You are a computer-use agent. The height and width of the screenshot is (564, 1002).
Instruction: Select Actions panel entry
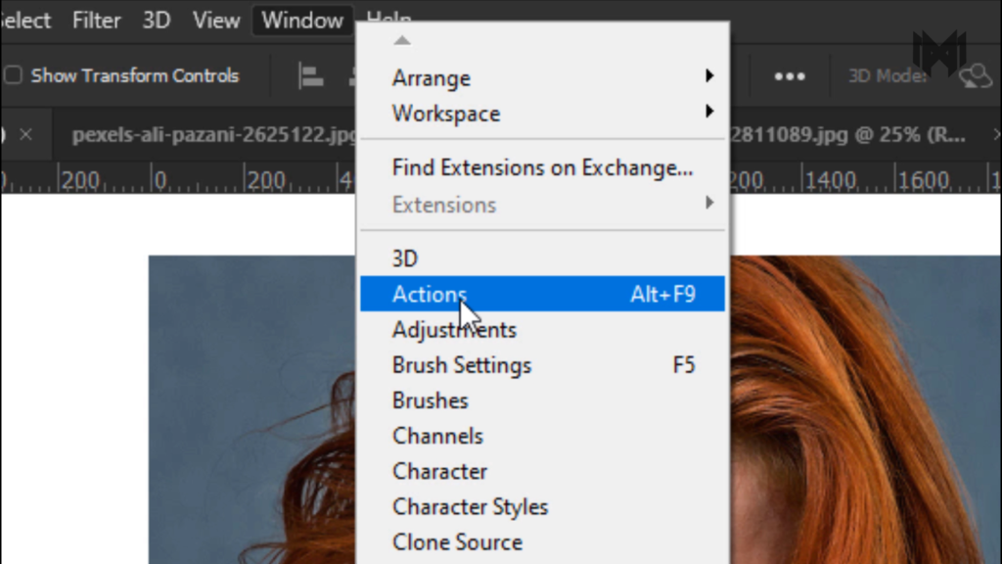[x=542, y=294]
